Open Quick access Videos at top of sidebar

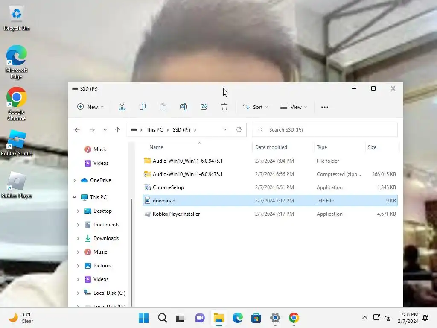97,163
